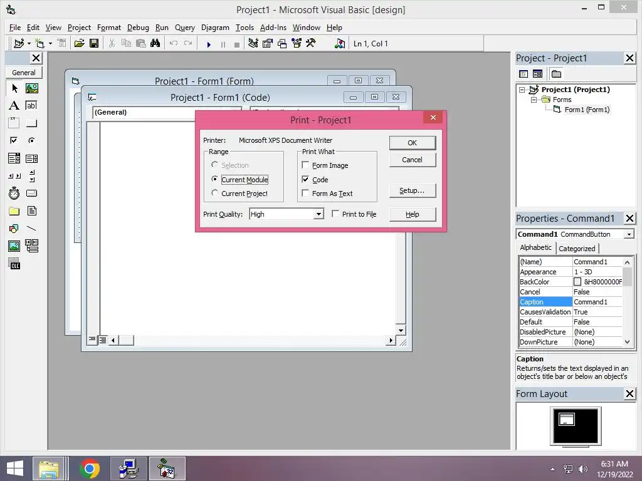Open the File menu
The image size is (642, 481).
click(x=15, y=28)
